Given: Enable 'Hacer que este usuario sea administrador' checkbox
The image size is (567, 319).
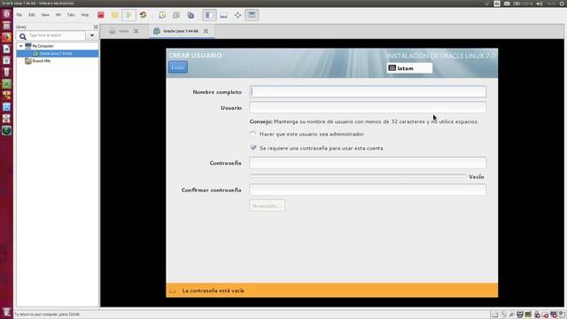Looking at the screenshot, I should (252, 134).
